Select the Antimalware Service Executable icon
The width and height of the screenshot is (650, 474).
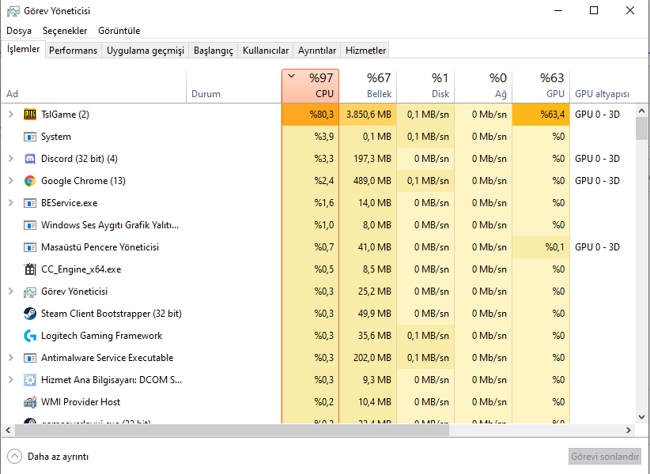pyautogui.click(x=30, y=358)
